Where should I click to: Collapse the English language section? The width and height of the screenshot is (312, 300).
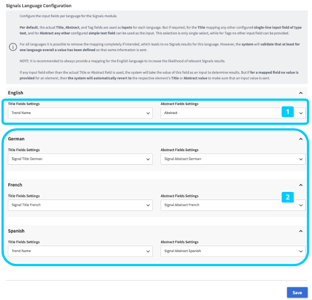(301, 93)
